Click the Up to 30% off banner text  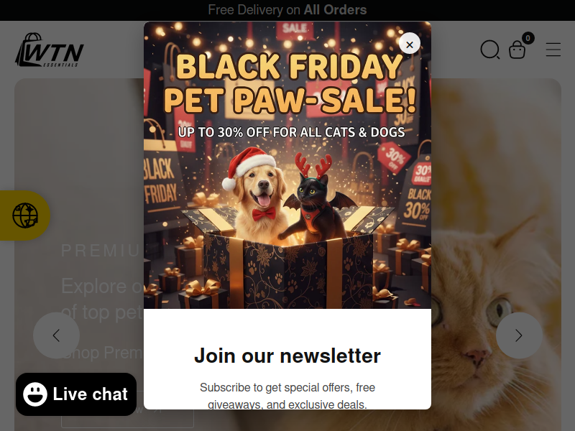click(x=292, y=132)
